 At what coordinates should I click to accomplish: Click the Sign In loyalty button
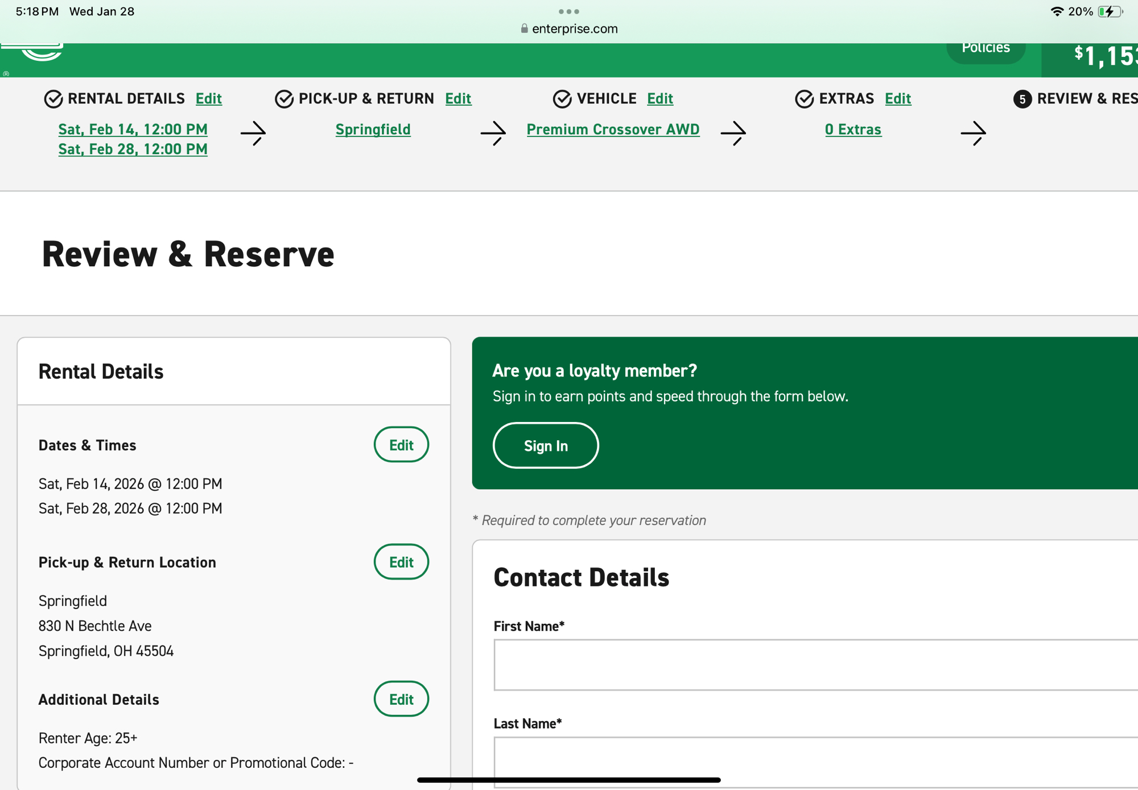pos(545,446)
